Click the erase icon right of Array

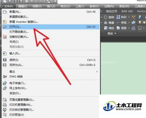(133, 17)
